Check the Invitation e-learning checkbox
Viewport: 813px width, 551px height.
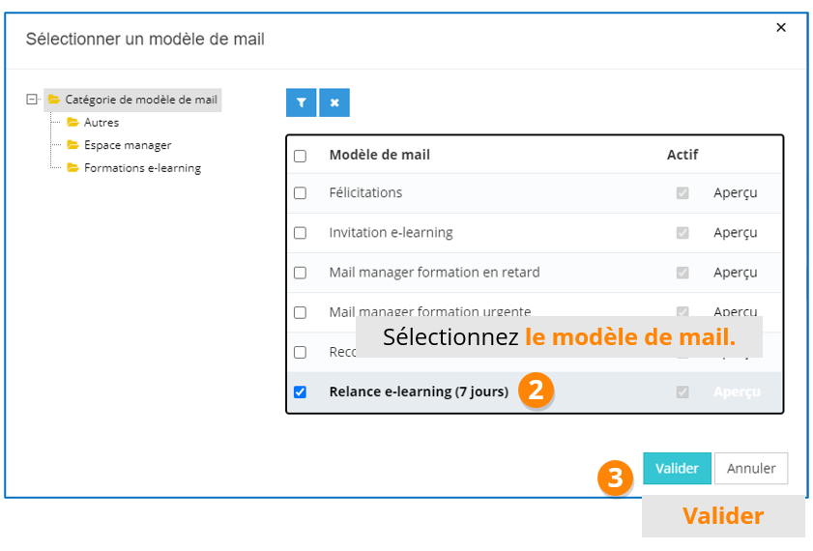pyautogui.click(x=300, y=233)
